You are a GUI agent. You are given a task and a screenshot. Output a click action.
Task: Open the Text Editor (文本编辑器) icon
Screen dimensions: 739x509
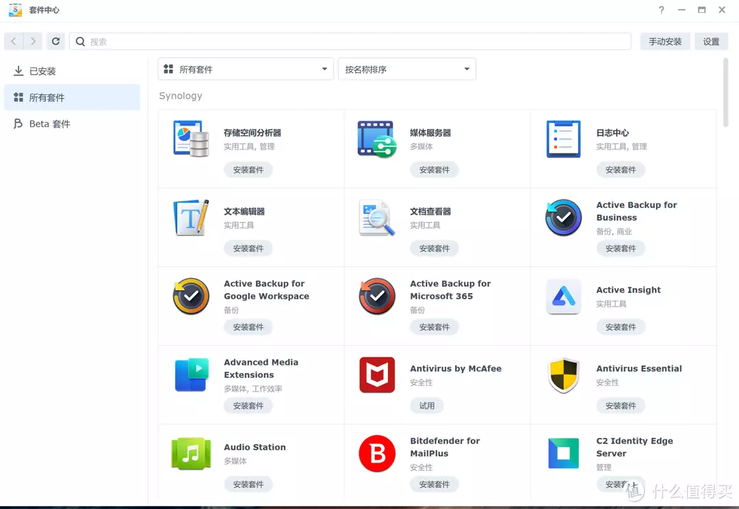point(191,217)
